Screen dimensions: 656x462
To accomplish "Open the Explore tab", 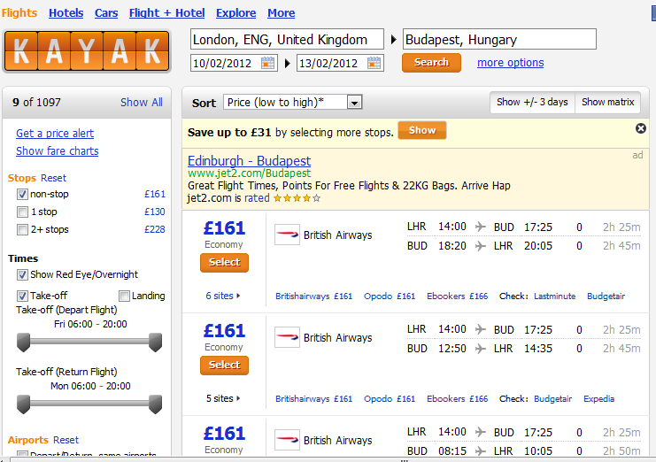I will coord(236,13).
